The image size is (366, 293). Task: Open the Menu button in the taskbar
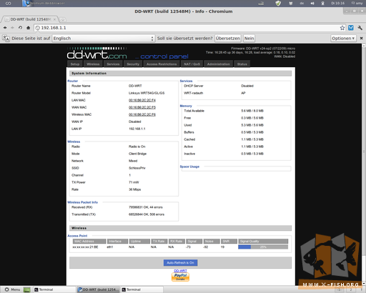[13, 289]
